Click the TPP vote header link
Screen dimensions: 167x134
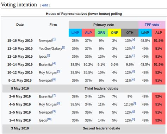152,25
